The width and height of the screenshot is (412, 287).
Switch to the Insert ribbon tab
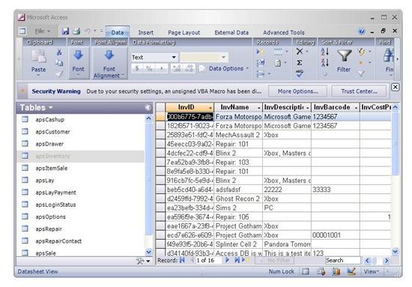click(146, 32)
